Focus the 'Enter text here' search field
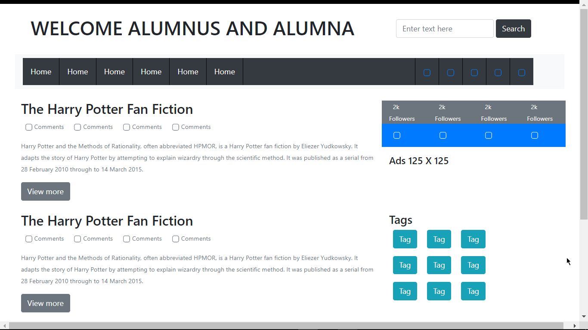This screenshot has width=588, height=330. pyautogui.click(x=445, y=29)
